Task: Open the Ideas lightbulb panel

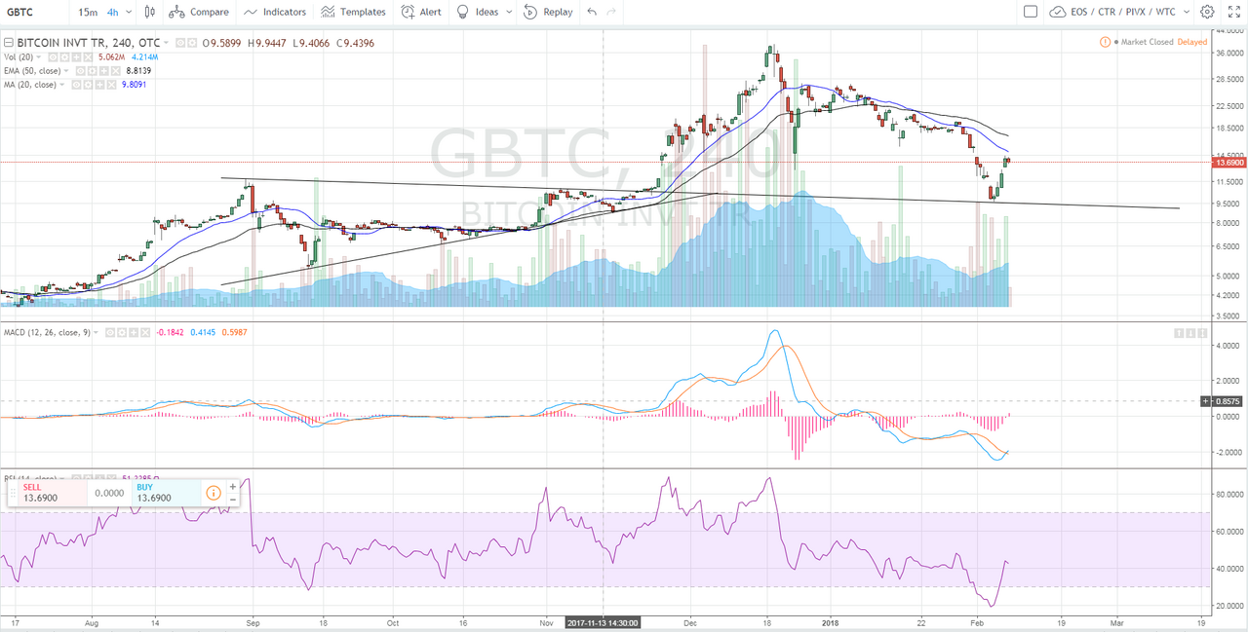Action: click(x=477, y=12)
